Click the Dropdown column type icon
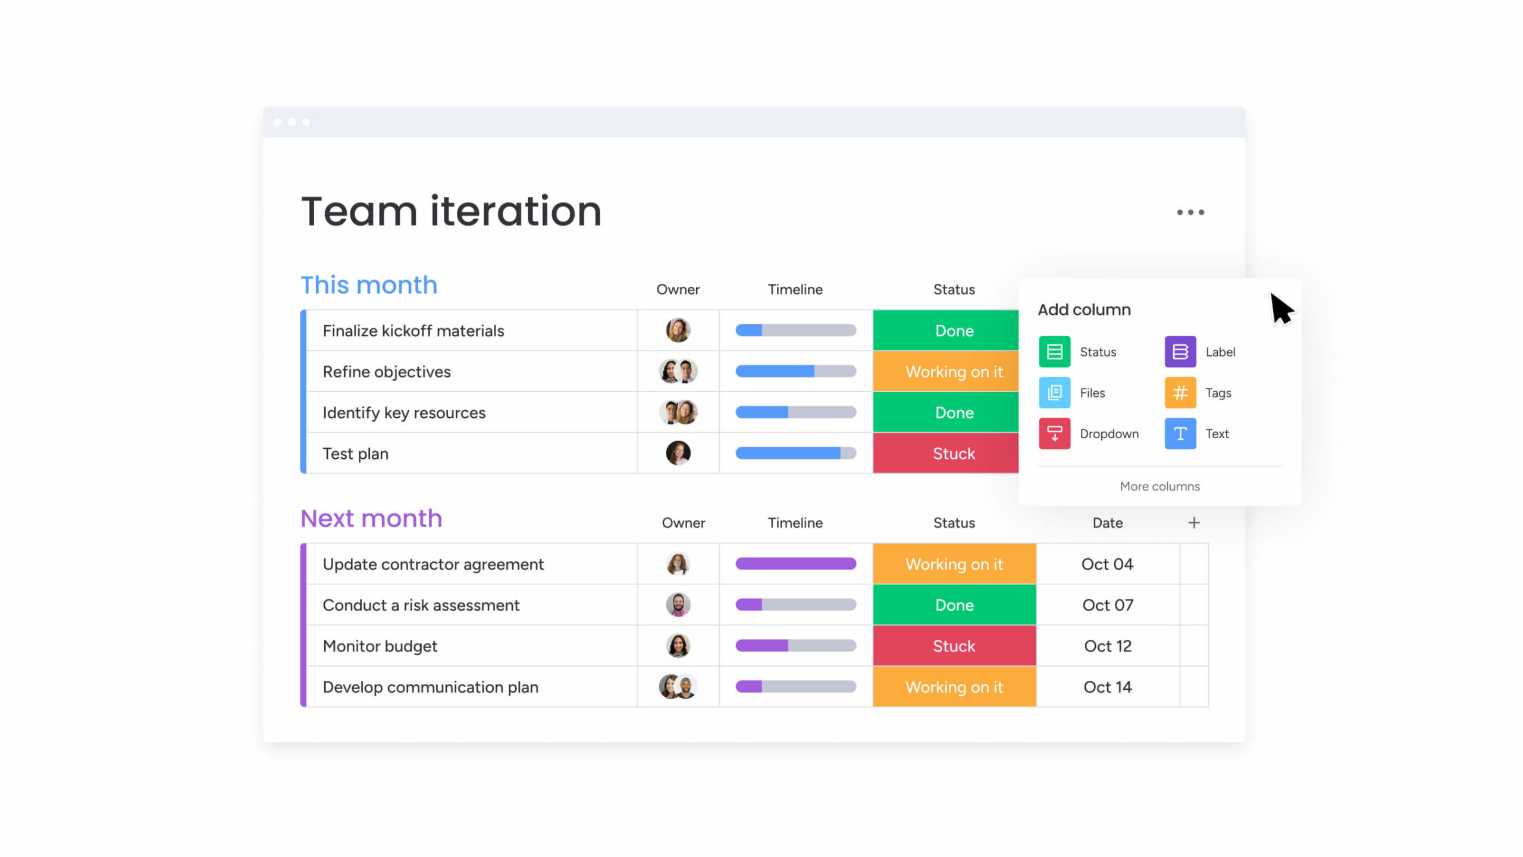The width and height of the screenshot is (1523, 857). point(1054,433)
